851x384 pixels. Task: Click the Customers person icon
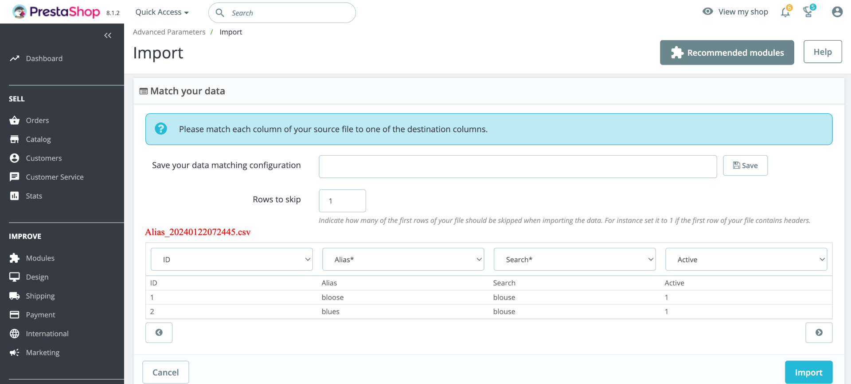pyautogui.click(x=15, y=158)
